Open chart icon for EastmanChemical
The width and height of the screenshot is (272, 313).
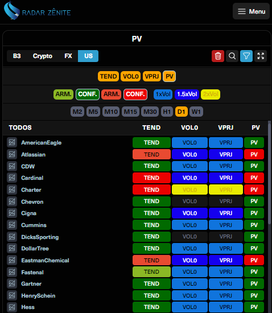12,260
